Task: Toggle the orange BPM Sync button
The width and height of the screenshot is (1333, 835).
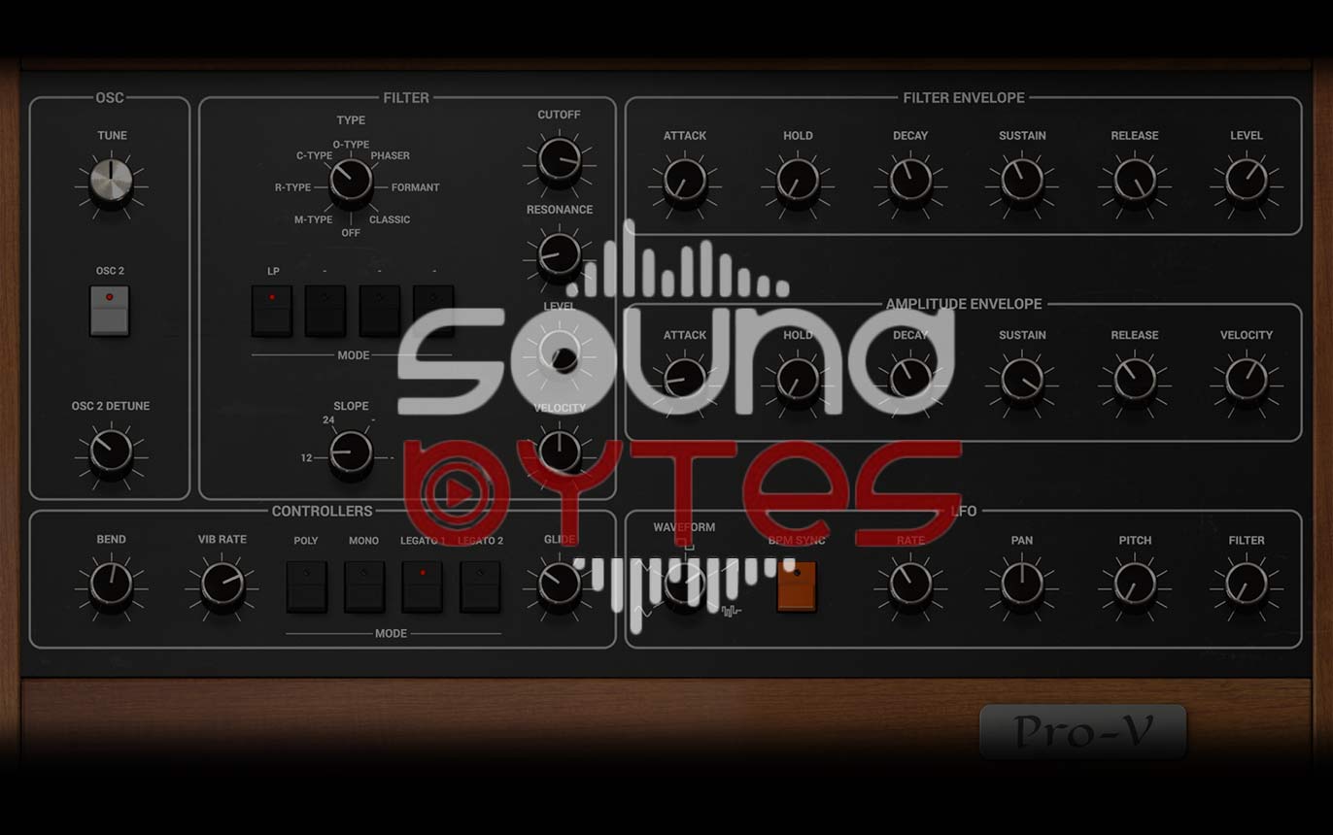Action: pos(797,585)
